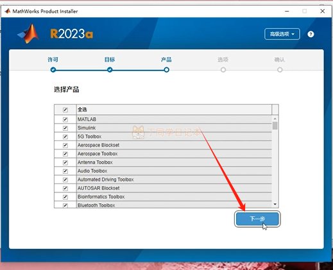Image resolution: width=333 pixels, height=270 pixels.
Task: Toggle the Bioinformatics Toolbox checkbox
Action: click(65, 197)
